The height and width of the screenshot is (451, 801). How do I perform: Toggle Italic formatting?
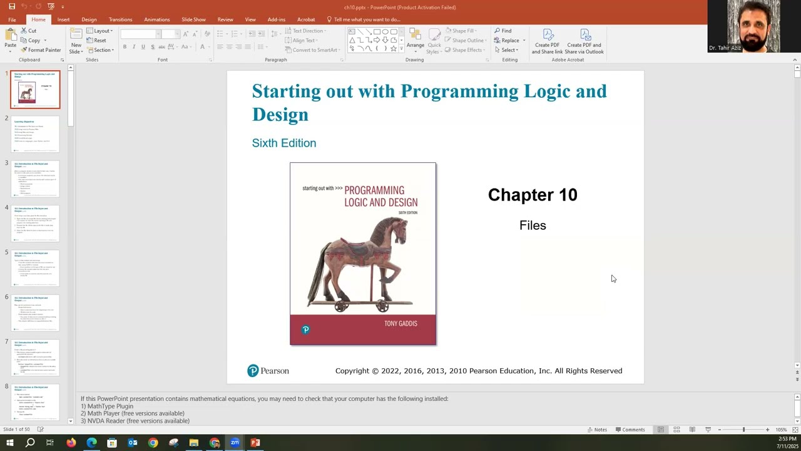(x=134, y=47)
